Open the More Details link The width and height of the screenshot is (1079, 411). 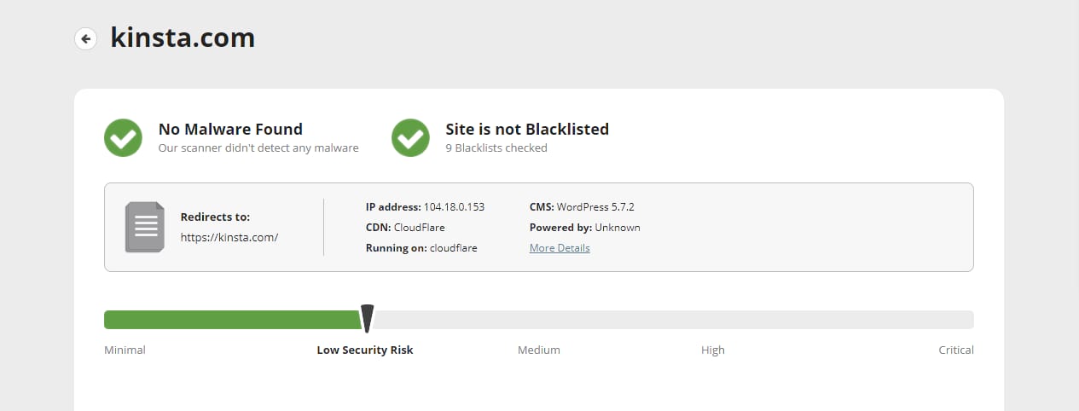coord(560,248)
